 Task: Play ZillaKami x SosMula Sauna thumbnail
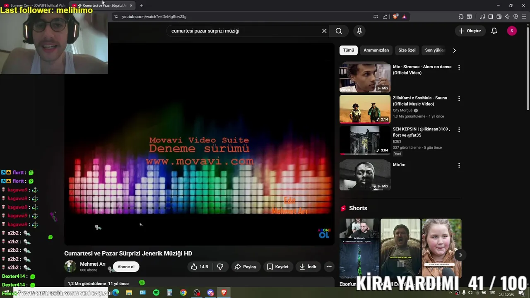pyautogui.click(x=365, y=109)
